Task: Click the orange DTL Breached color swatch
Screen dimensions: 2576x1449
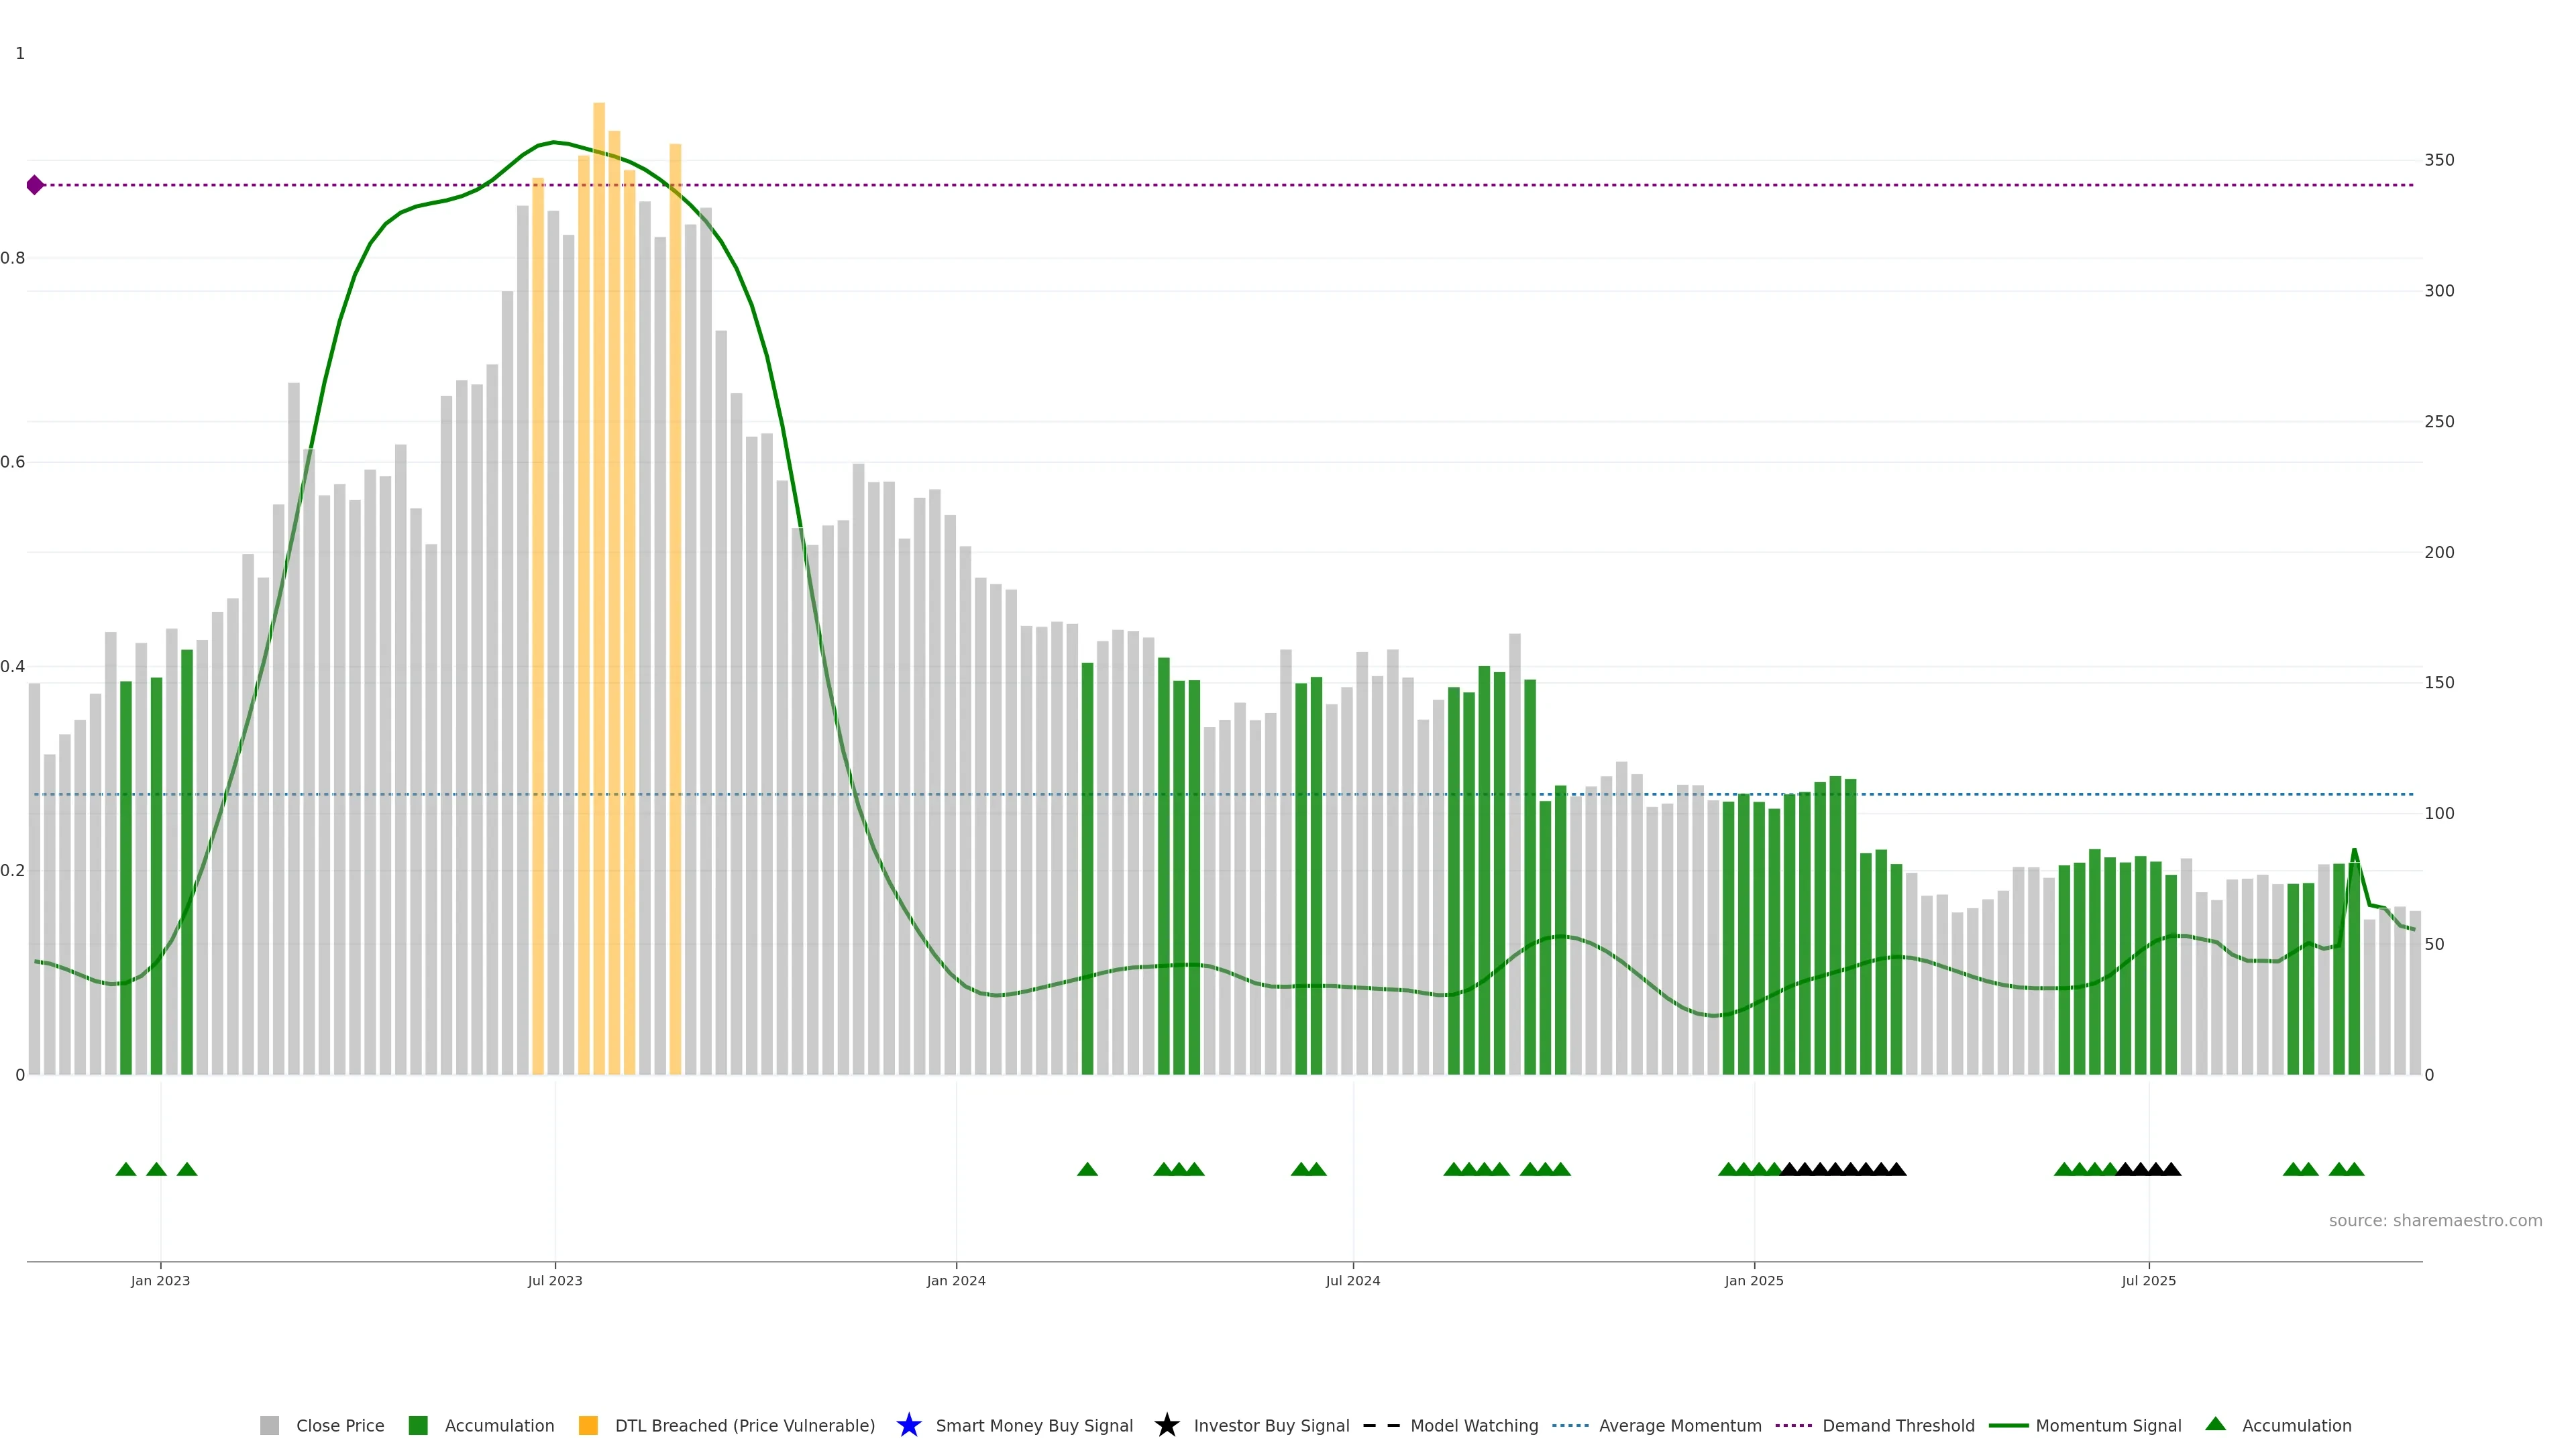Action: click(588, 1425)
